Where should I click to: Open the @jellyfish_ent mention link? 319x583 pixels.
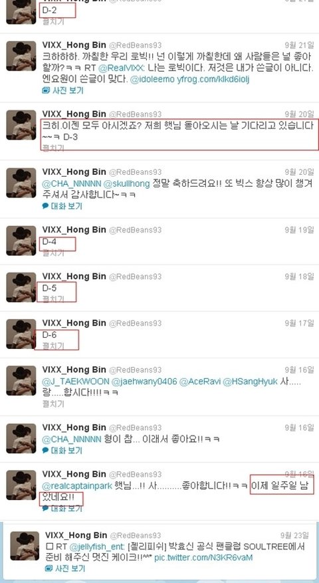click(96, 546)
